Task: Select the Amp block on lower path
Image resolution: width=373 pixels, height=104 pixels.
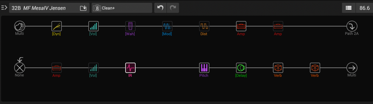Action: pyautogui.click(x=56, y=68)
